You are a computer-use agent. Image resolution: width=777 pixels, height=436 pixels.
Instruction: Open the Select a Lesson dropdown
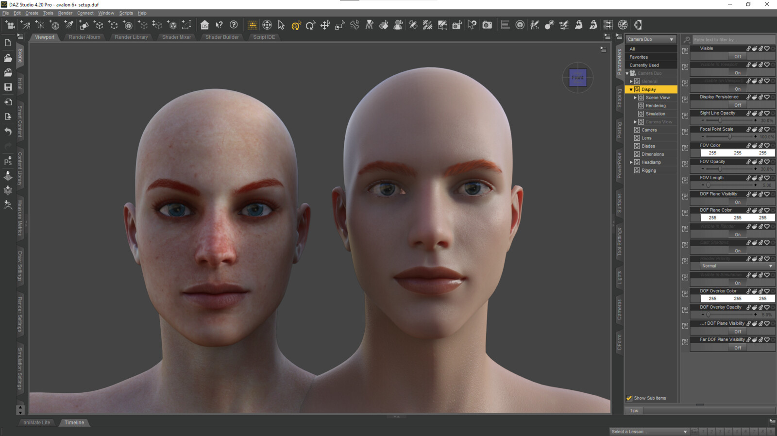click(x=649, y=431)
